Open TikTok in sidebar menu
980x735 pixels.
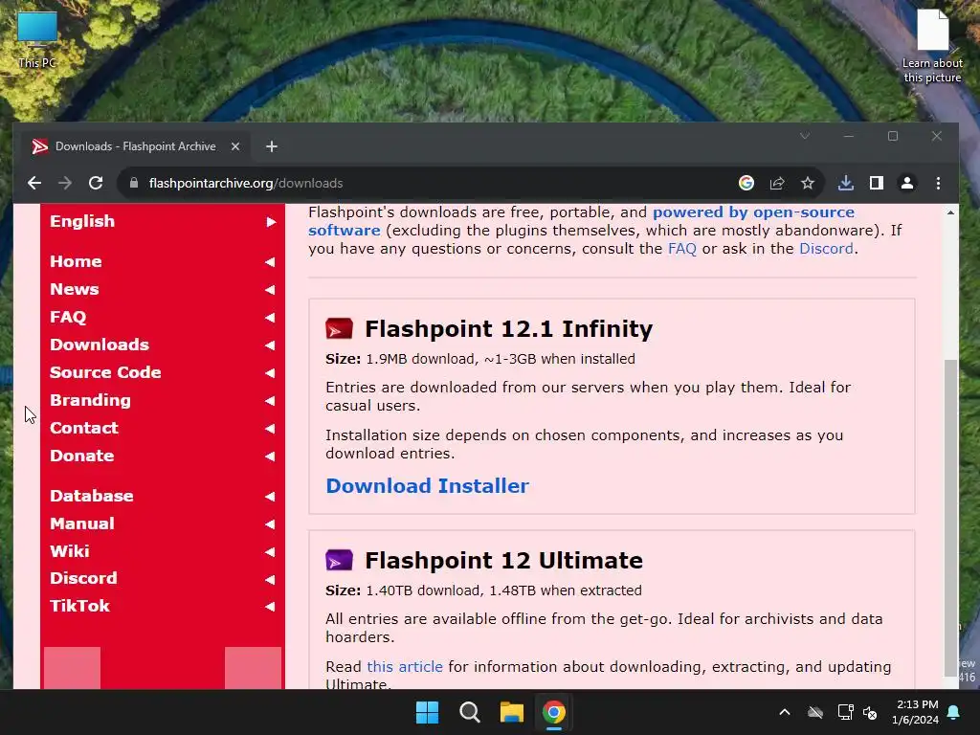tap(163, 606)
